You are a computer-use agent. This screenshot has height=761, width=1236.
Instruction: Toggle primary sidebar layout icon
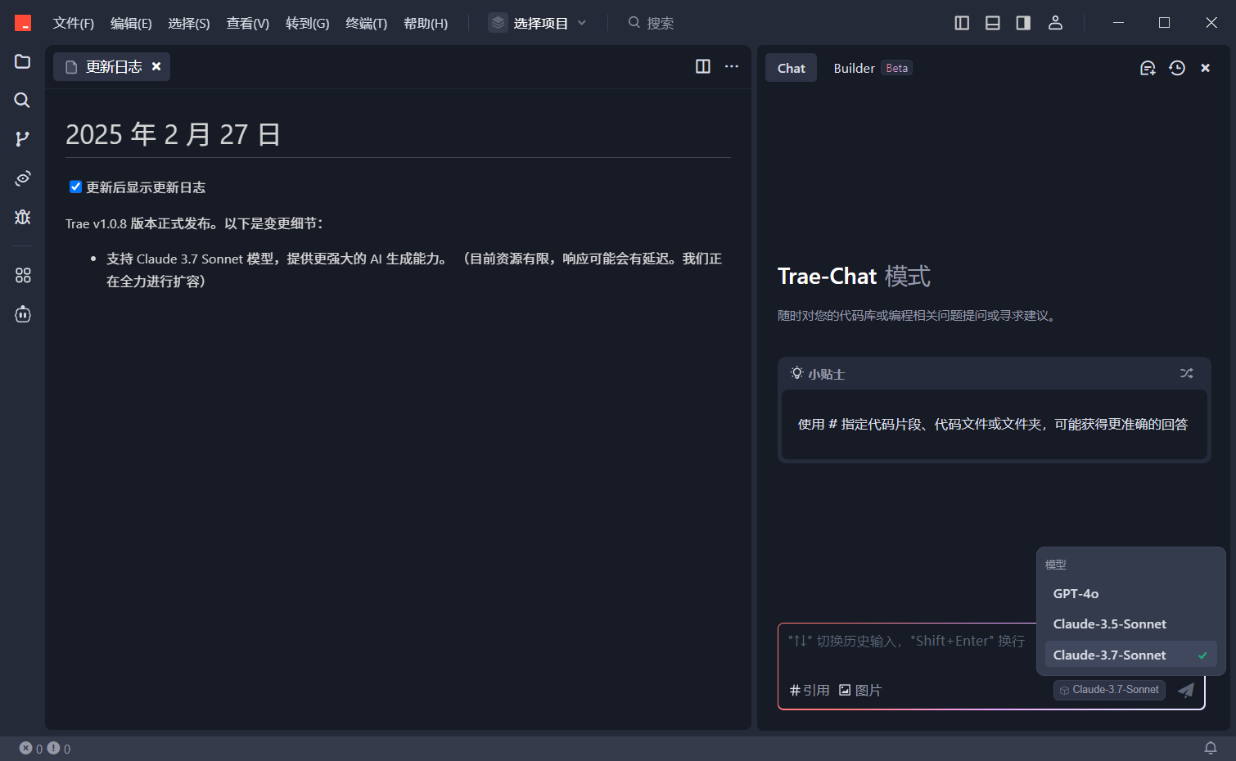point(962,23)
